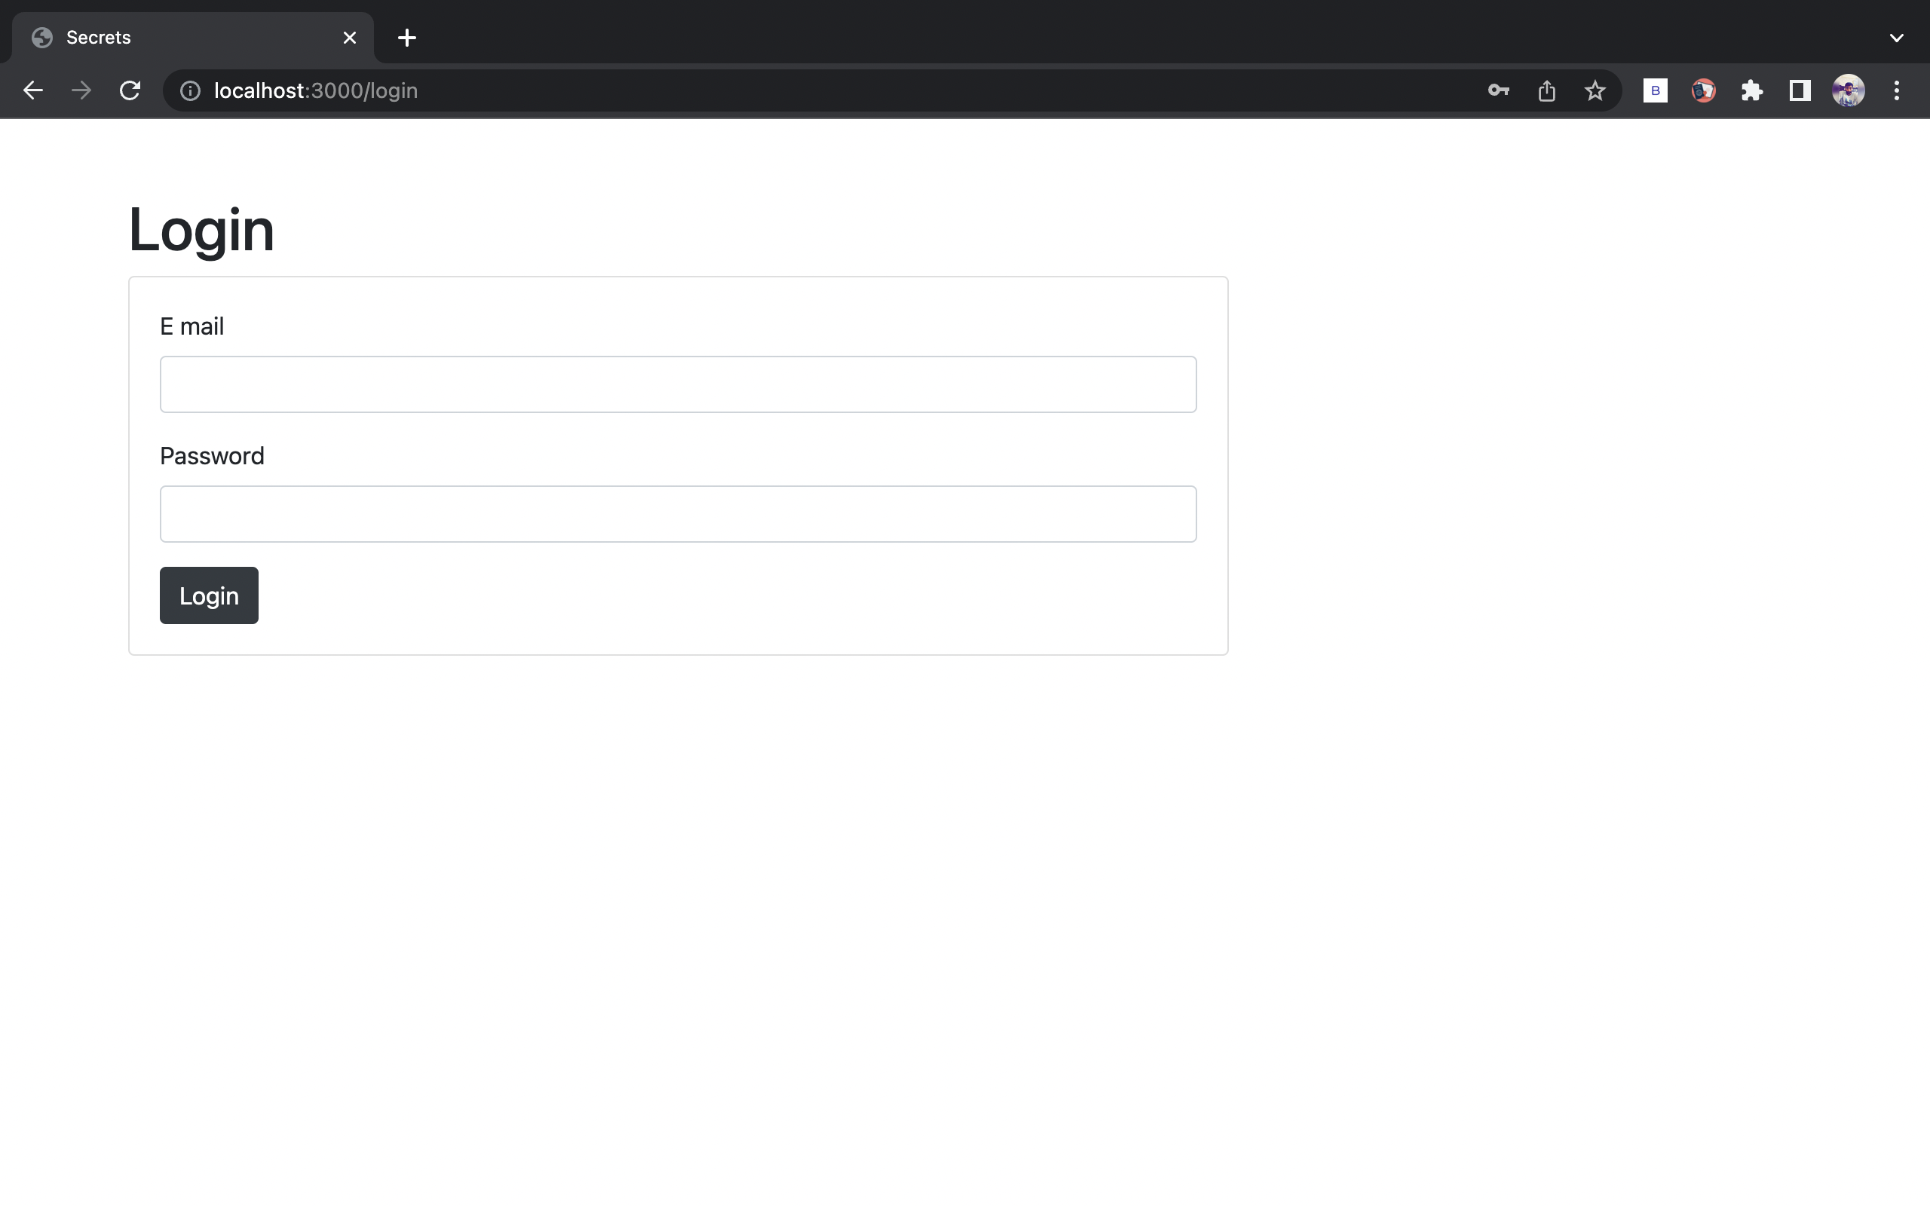This screenshot has width=1930, height=1206.
Task: Share this page using the share icon
Action: pyautogui.click(x=1546, y=91)
